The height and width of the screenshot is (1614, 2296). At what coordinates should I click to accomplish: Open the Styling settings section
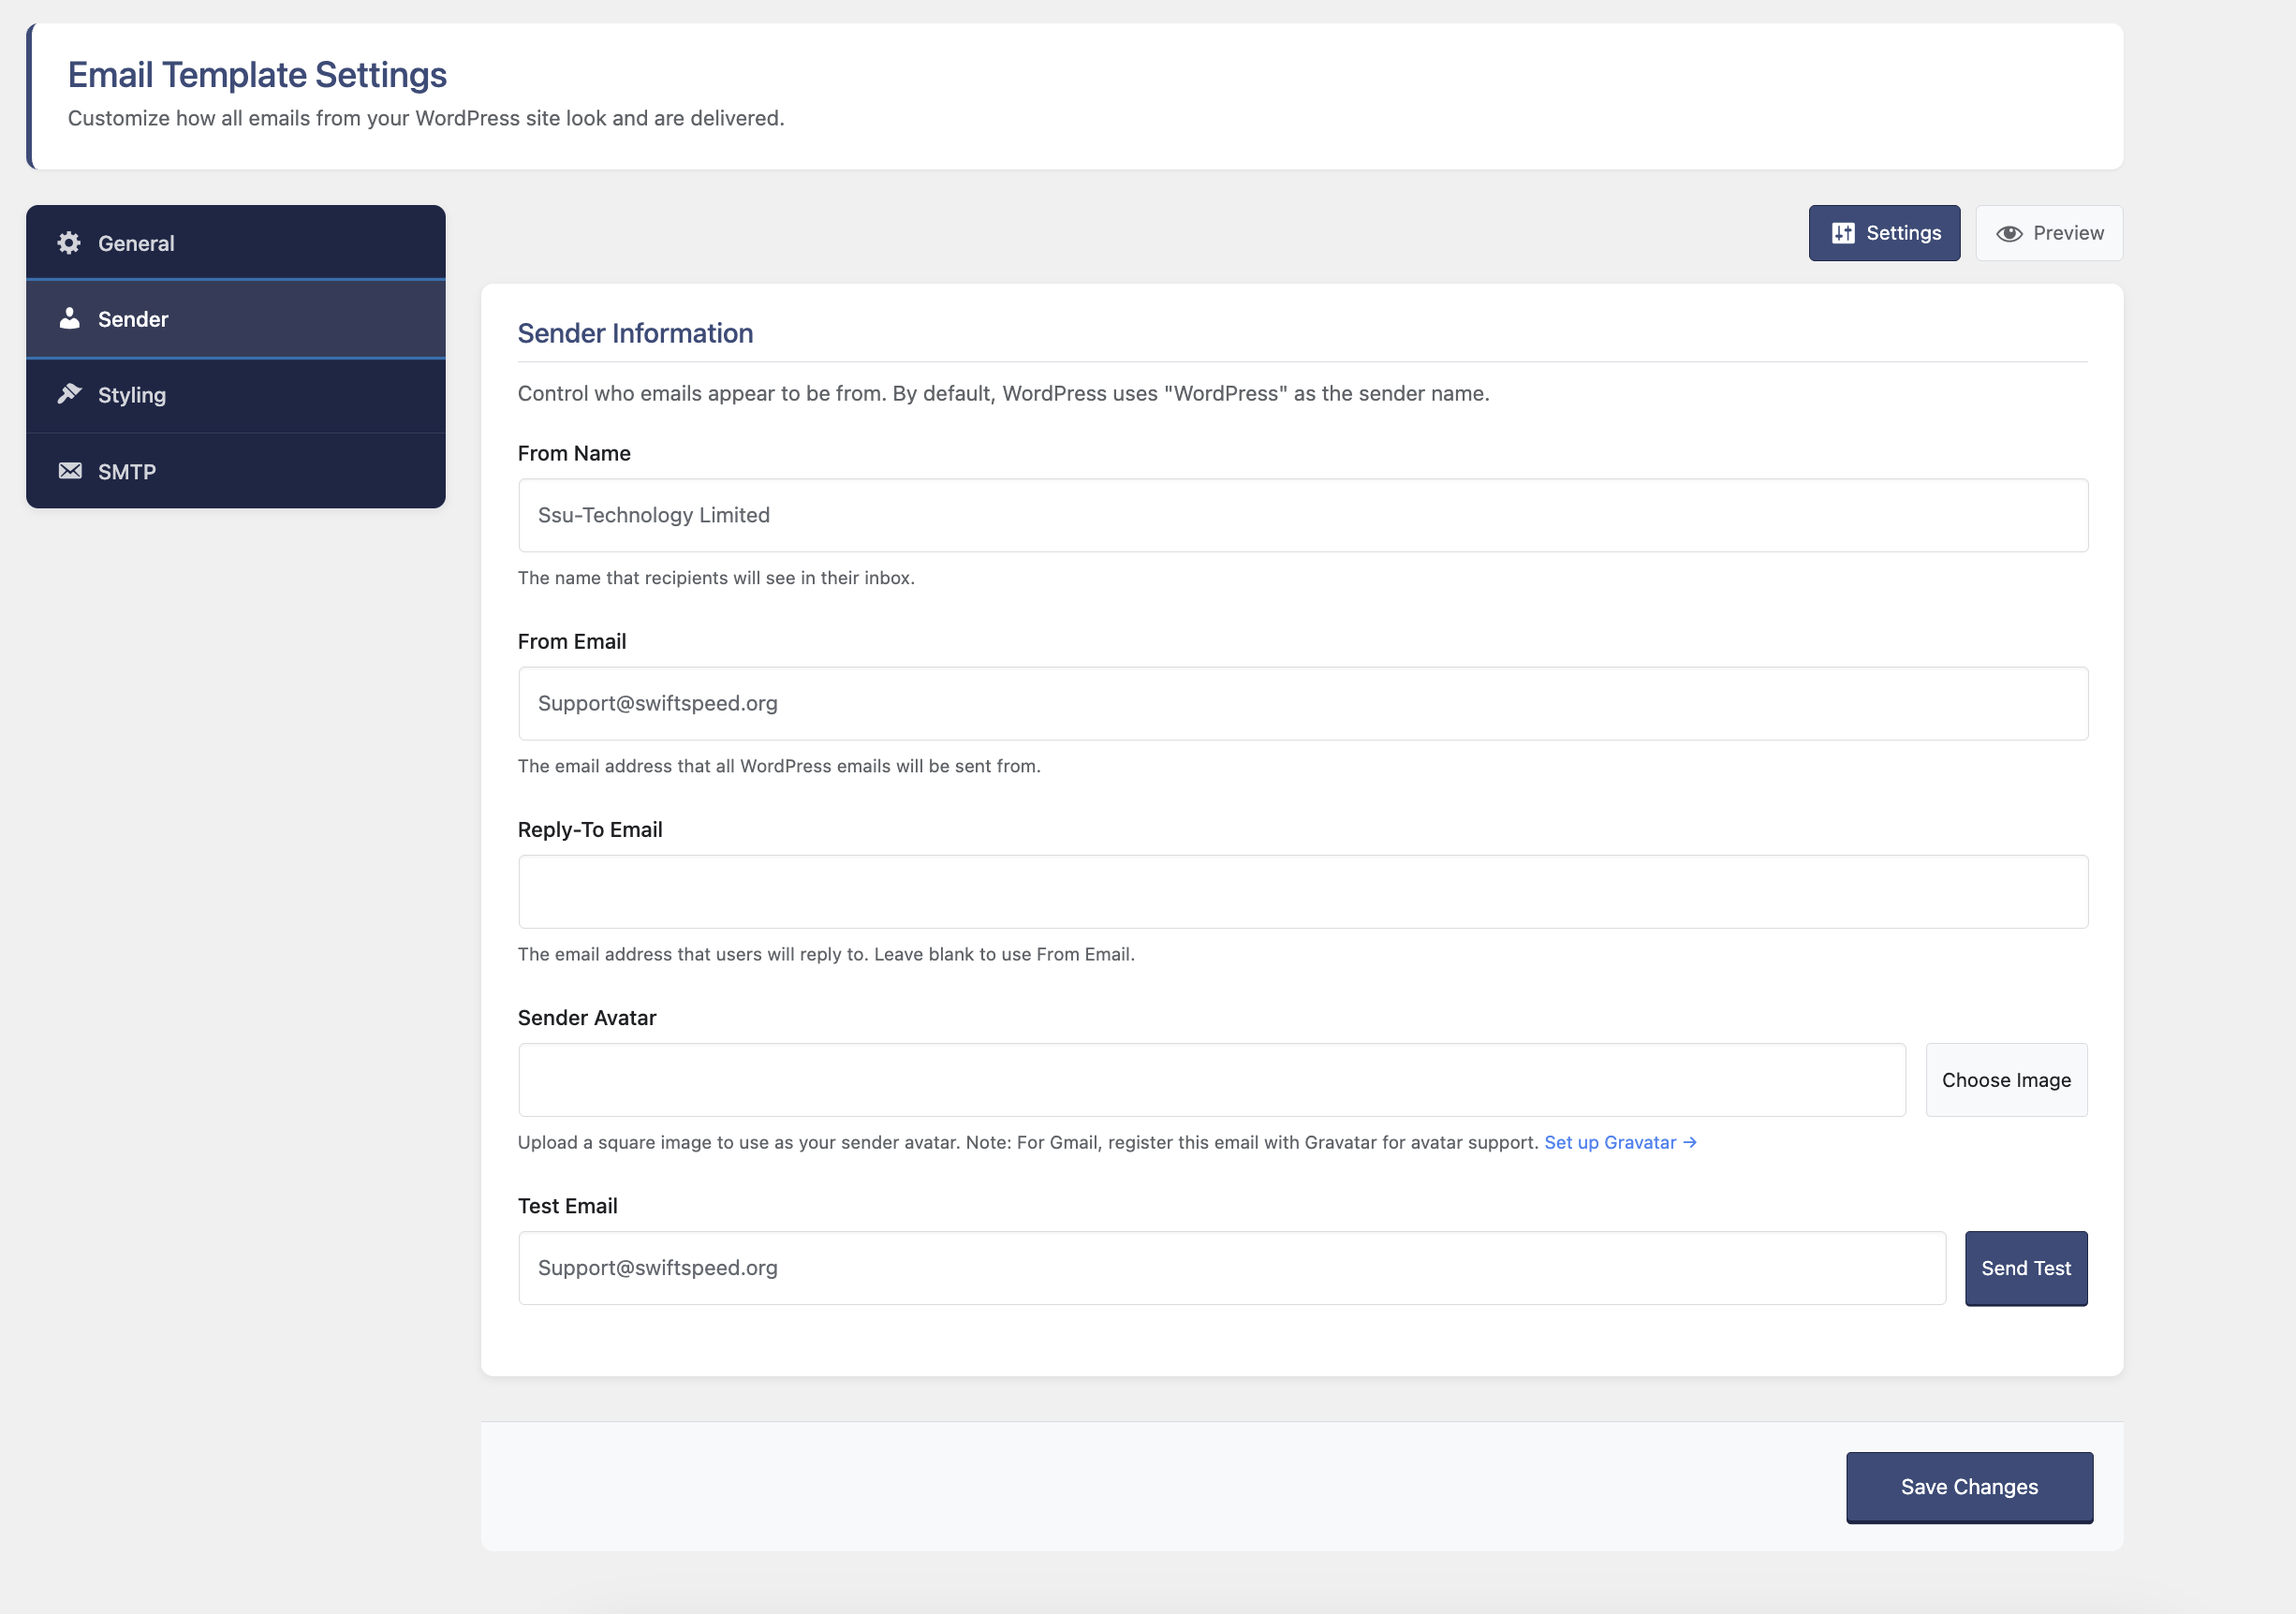(x=131, y=395)
